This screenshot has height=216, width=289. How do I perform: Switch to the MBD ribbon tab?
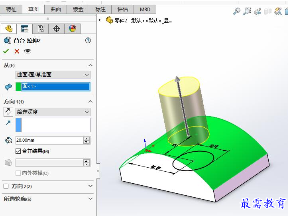point(145,9)
